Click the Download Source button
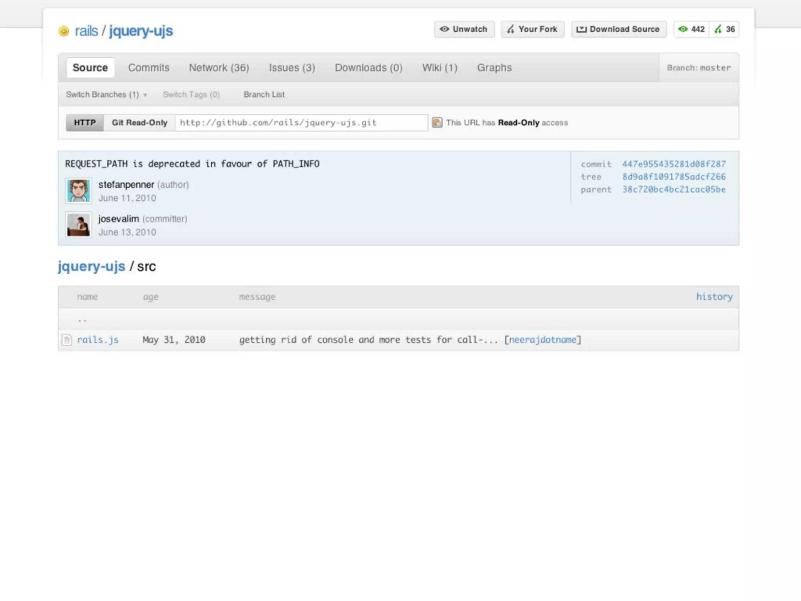This screenshot has width=801, height=601. (x=618, y=29)
